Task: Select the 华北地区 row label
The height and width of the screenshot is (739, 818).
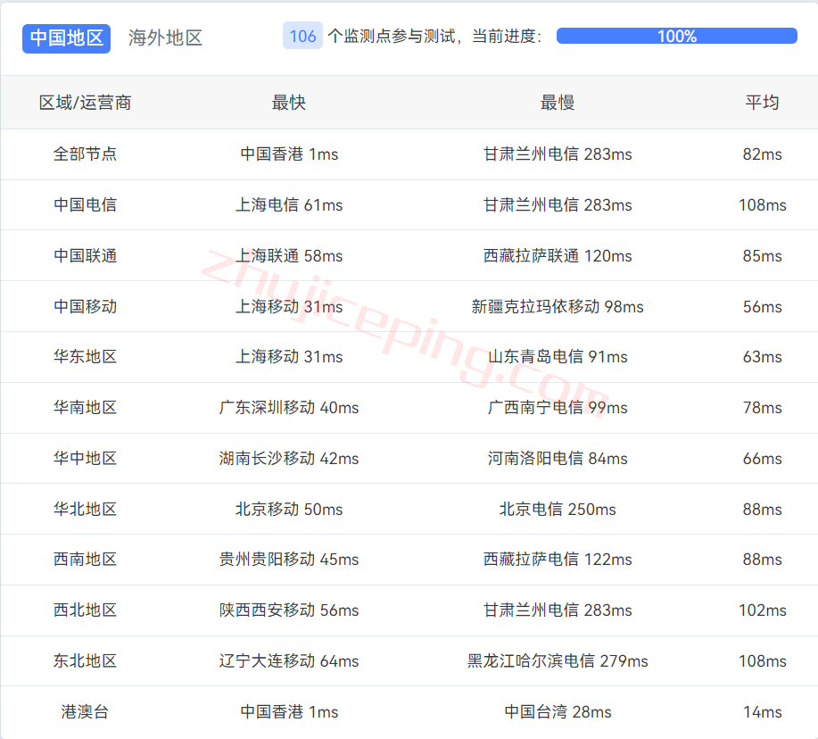Action: (85, 509)
